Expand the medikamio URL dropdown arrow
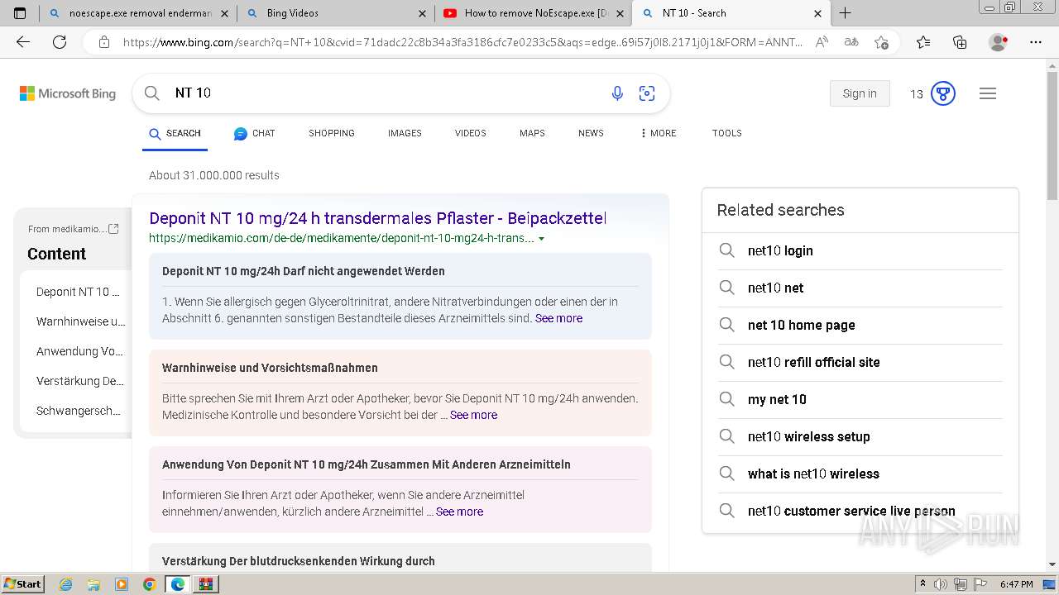This screenshot has width=1059, height=595. [x=542, y=239]
